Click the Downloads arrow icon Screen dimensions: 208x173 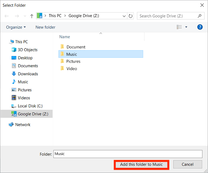tap(14, 74)
